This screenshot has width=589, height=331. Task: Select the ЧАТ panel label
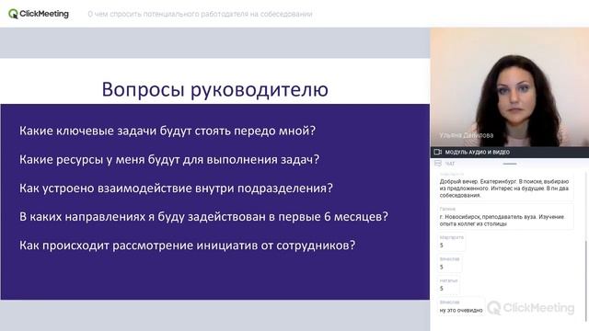coord(450,164)
